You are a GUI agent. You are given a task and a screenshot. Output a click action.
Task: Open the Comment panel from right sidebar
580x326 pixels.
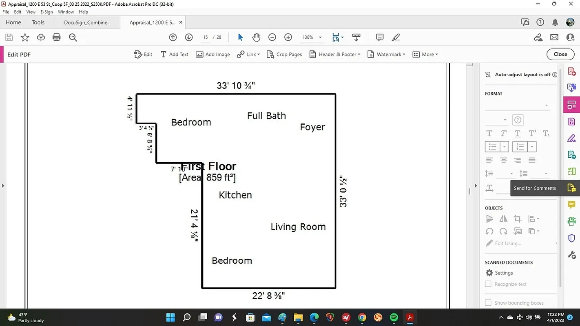point(571,205)
